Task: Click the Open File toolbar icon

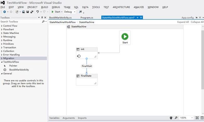Action: click(x=24, y=12)
